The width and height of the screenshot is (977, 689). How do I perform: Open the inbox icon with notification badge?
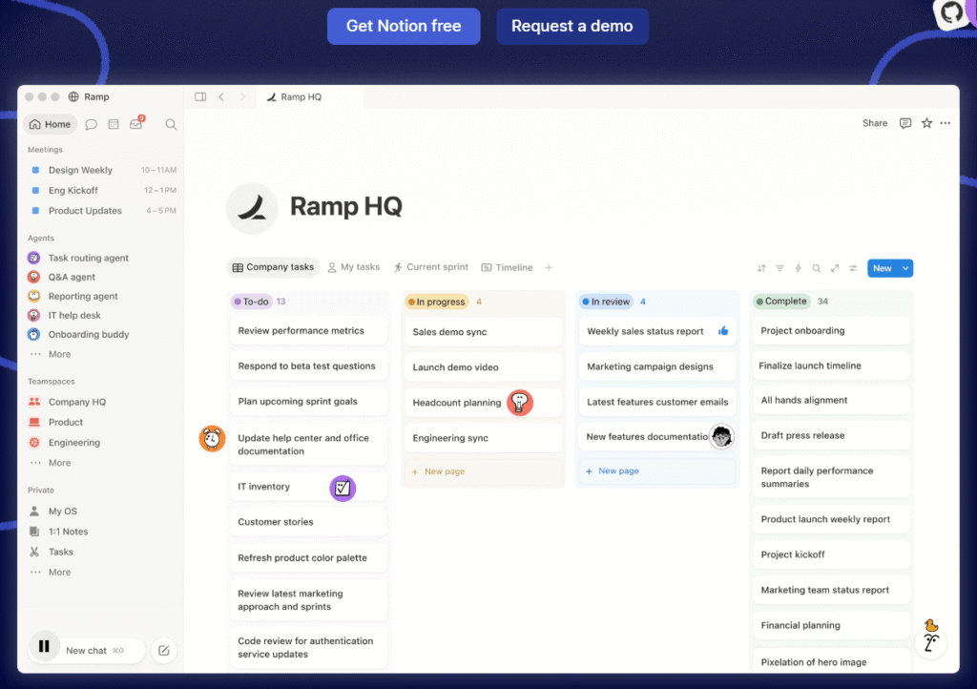coord(136,123)
